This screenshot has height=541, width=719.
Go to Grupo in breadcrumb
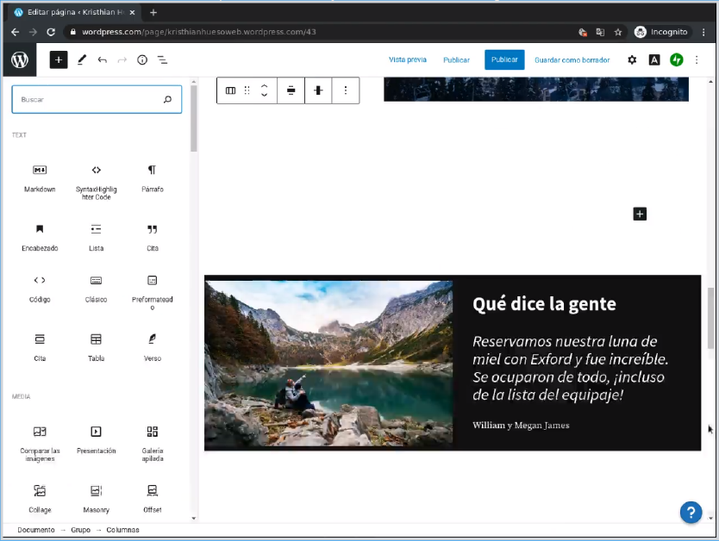(81, 530)
